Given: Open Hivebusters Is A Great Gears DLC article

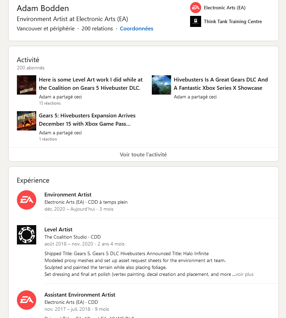Looking at the screenshot, I should (x=221, y=84).
